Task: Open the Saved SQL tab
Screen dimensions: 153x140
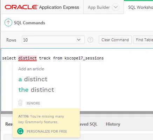Action: click(89, 124)
